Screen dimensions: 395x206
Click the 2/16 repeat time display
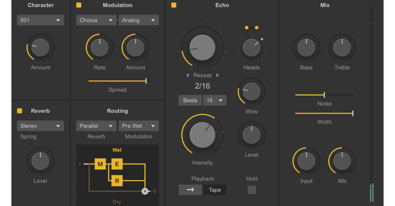pos(202,86)
